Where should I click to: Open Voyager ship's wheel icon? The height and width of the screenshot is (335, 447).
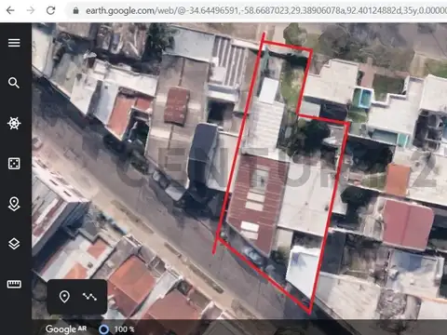14,123
